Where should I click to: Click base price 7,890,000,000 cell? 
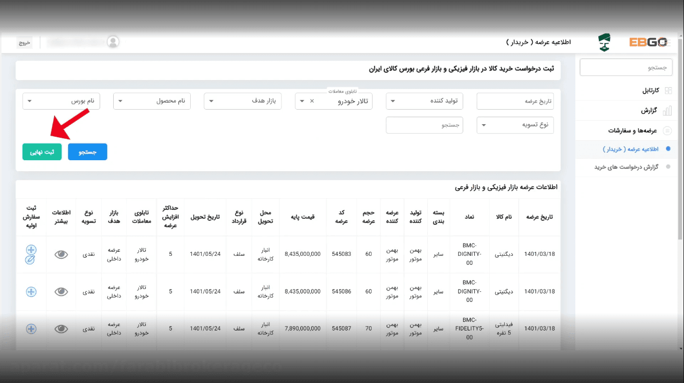303,329
